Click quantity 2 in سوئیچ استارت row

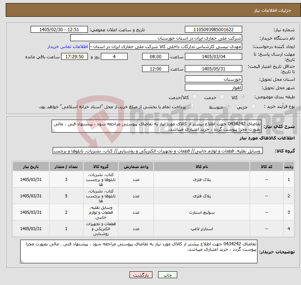(66, 212)
